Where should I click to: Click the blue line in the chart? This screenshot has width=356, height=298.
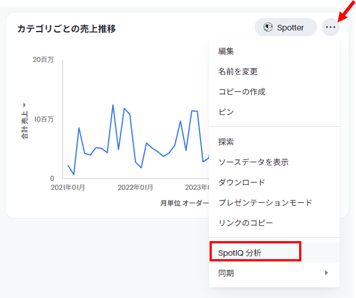pyautogui.click(x=113, y=105)
